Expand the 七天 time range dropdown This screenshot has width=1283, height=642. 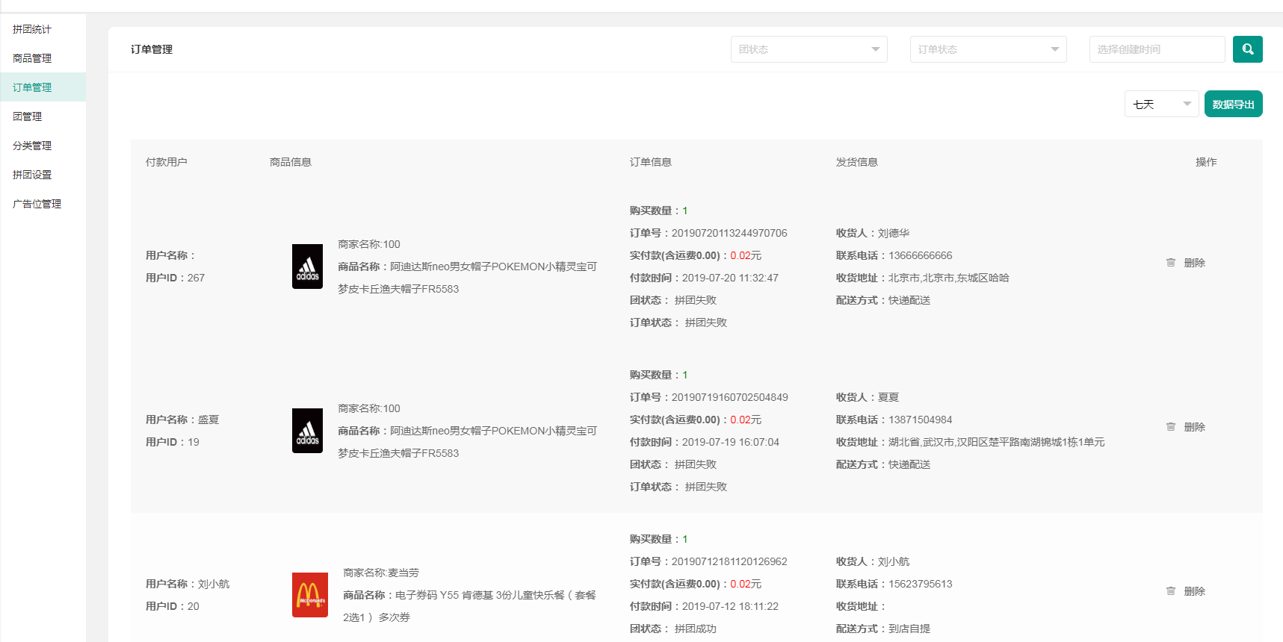pyautogui.click(x=1161, y=105)
